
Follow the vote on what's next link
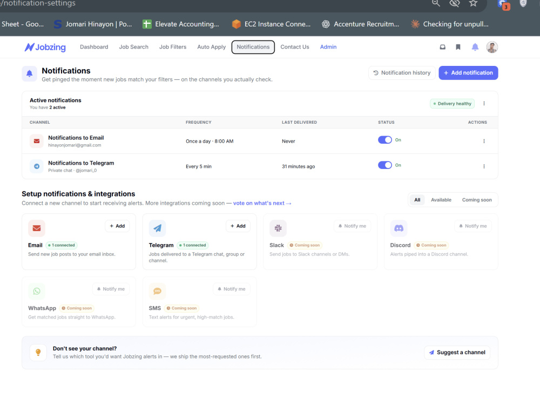point(262,203)
